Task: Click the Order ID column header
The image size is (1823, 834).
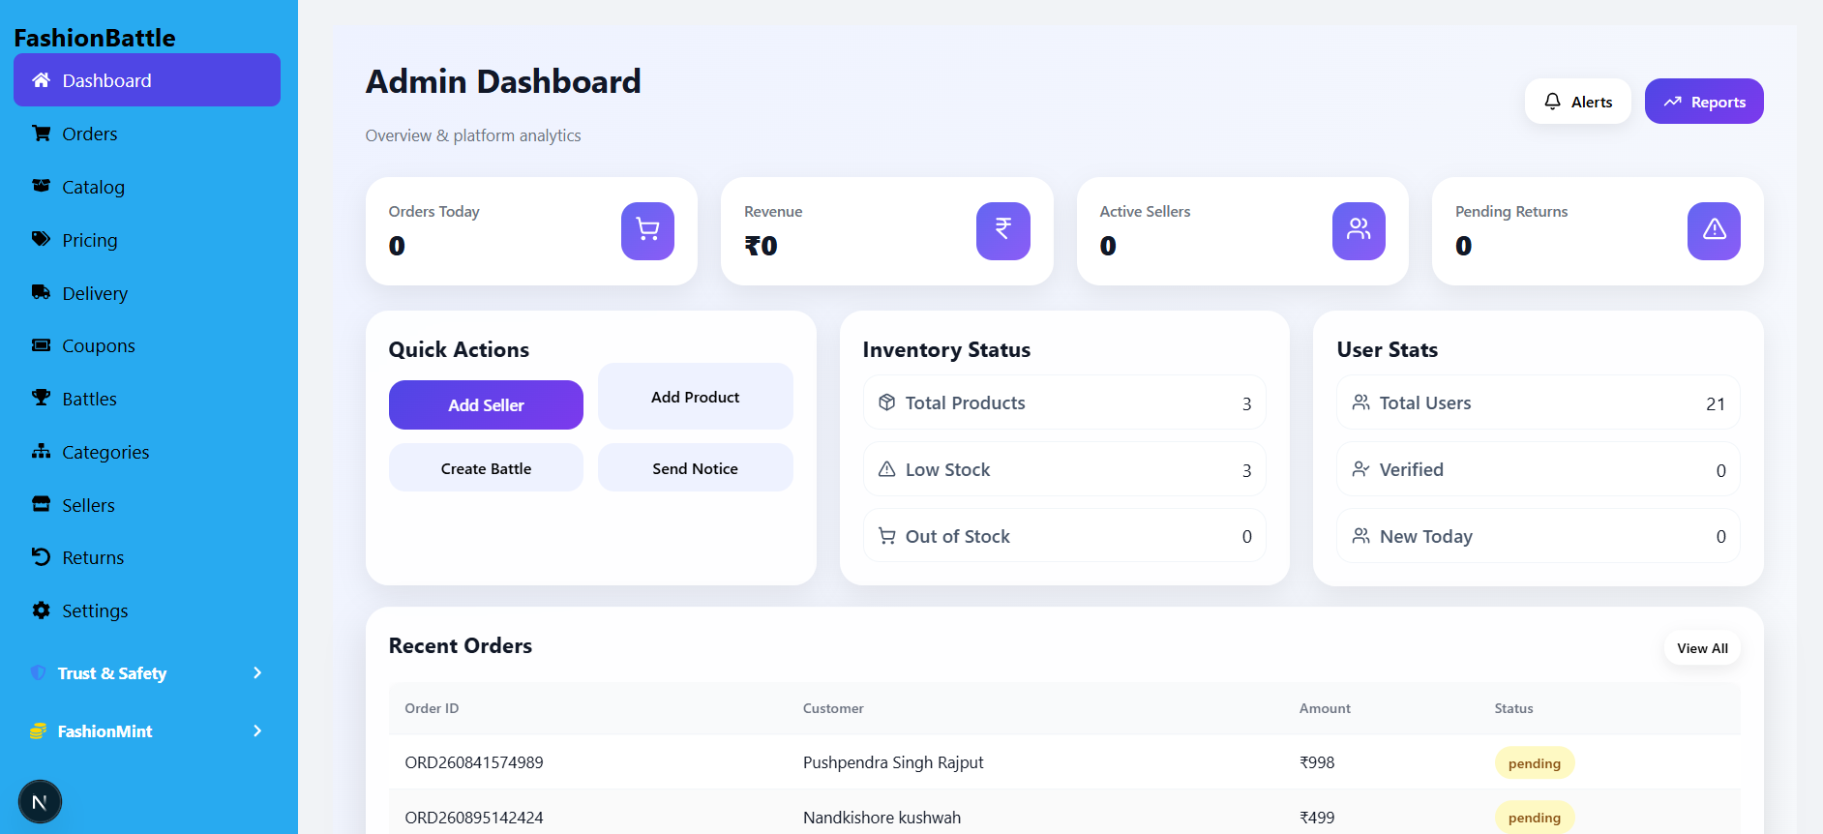Action: pos(432,708)
